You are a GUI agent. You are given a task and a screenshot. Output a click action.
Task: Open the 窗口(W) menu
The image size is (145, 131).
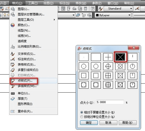(x=113, y=3)
